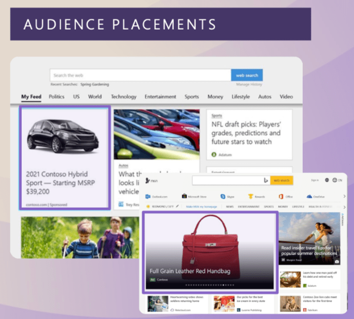Open the insider travel tips story
The height and width of the screenshot is (319, 354).
point(310,239)
